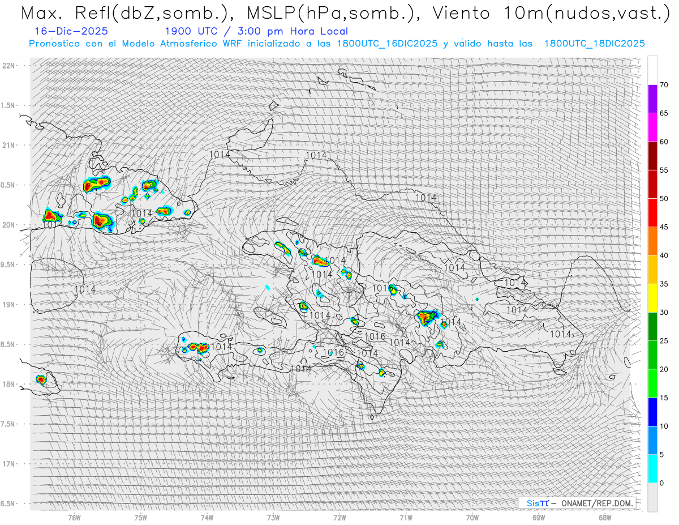Select the blue 10–15 dBZ colorbar segment
The image size is (679, 525).
click(652, 412)
